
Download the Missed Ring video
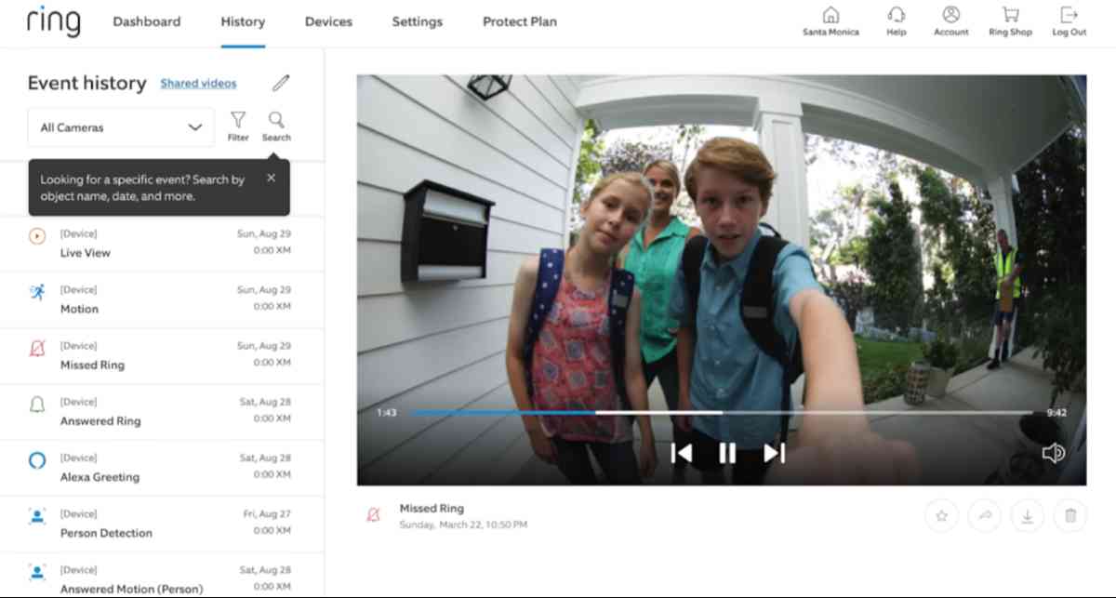point(1028,515)
